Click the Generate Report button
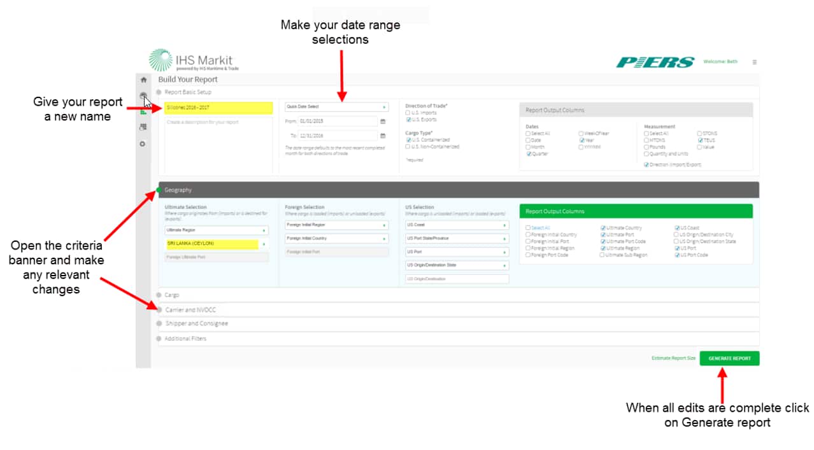 coord(729,358)
